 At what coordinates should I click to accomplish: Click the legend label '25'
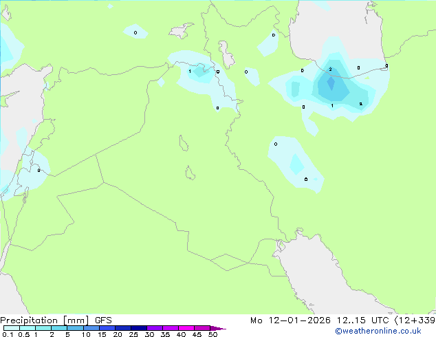point(133,334)
